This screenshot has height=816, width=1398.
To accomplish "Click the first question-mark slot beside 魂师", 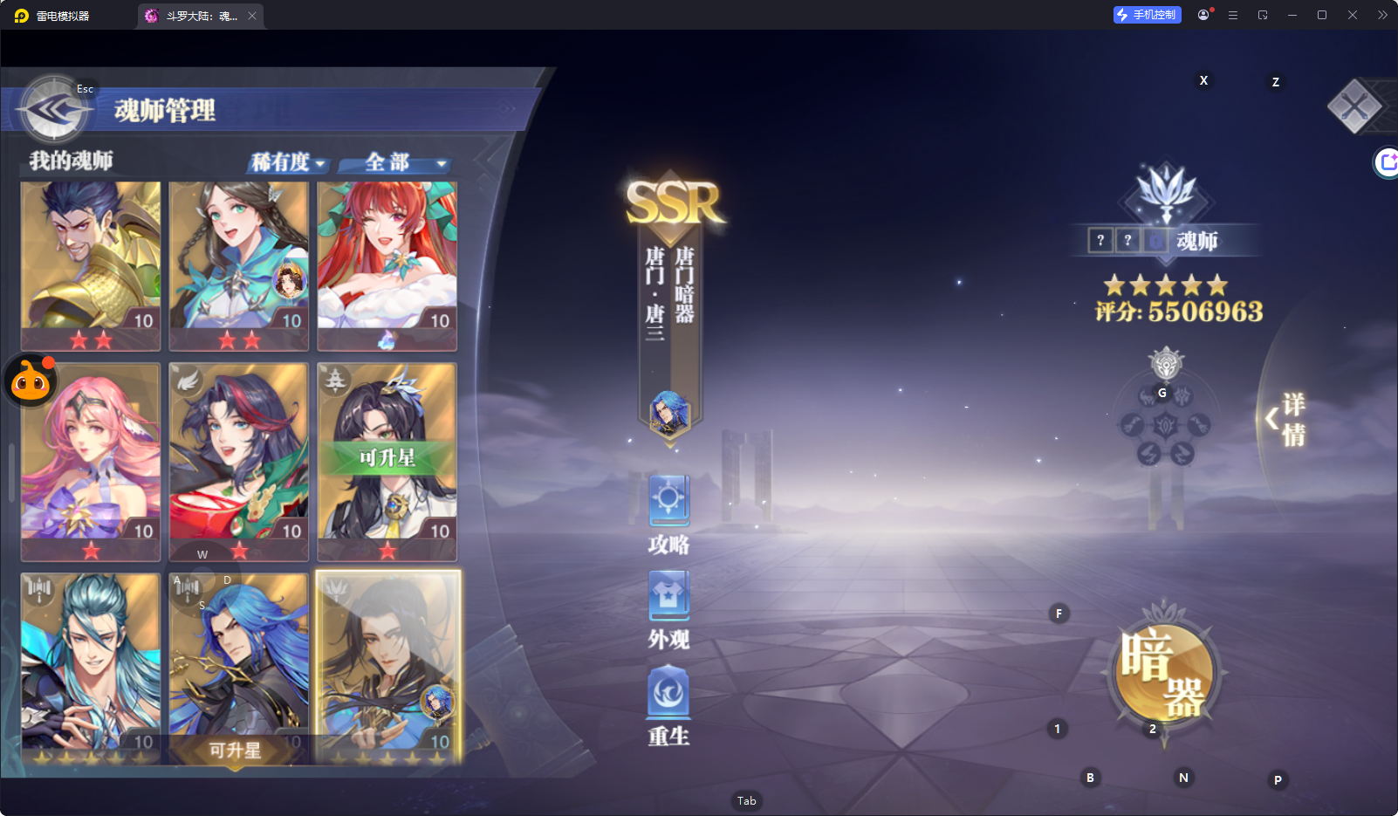I will pyautogui.click(x=1100, y=240).
